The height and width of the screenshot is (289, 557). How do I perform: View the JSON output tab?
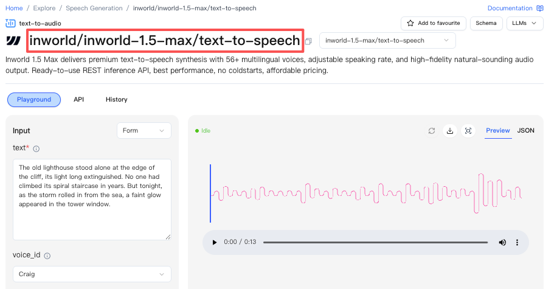pos(526,130)
